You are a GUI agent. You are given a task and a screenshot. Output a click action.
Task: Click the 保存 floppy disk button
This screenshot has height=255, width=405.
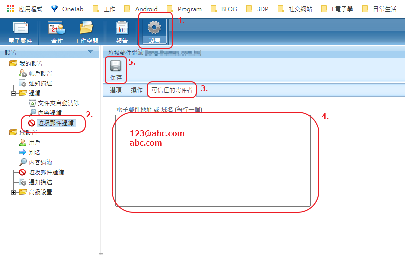coord(116,70)
